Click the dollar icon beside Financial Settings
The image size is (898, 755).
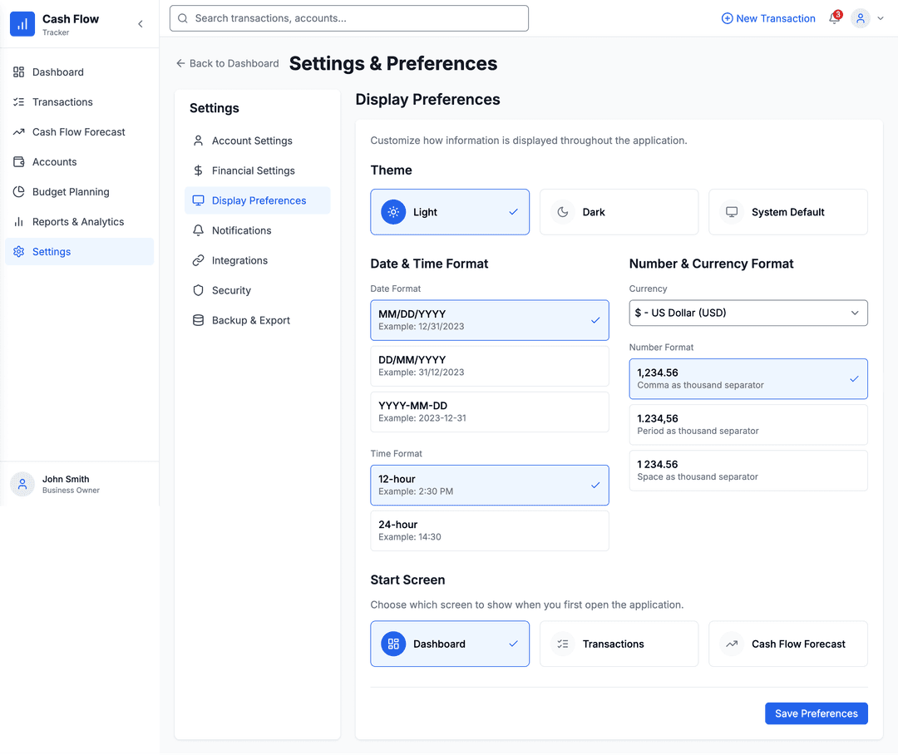click(198, 170)
